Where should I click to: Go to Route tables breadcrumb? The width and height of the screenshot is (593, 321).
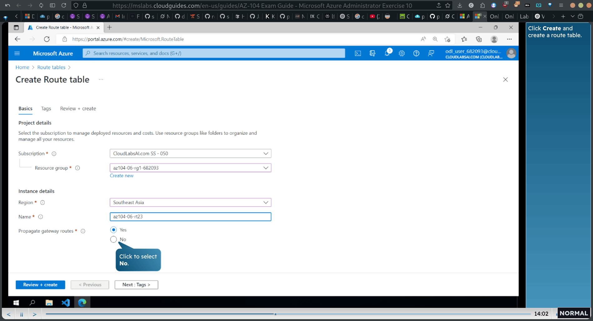[x=51, y=67]
